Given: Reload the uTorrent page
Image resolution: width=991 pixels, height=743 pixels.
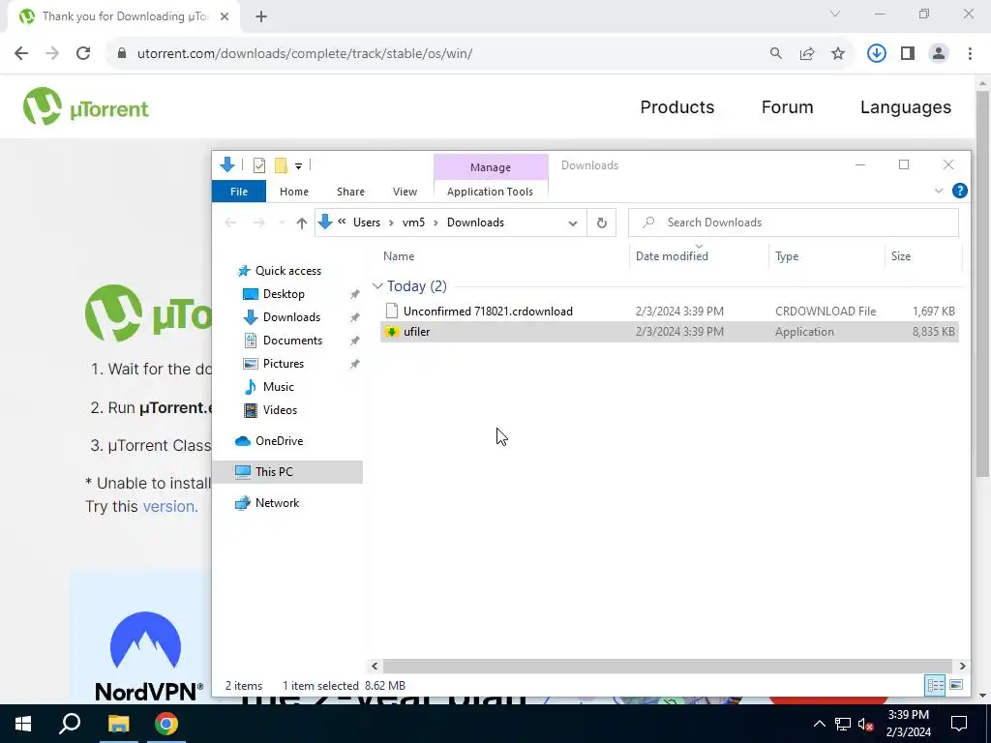Looking at the screenshot, I should [83, 54].
